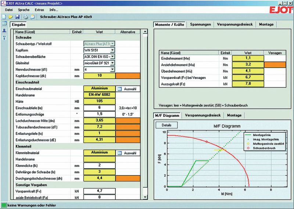The width and height of the screenshot is (294, 209).
Task: Save the project with the floppy disk icon
Action: click(x=17, y=17)
